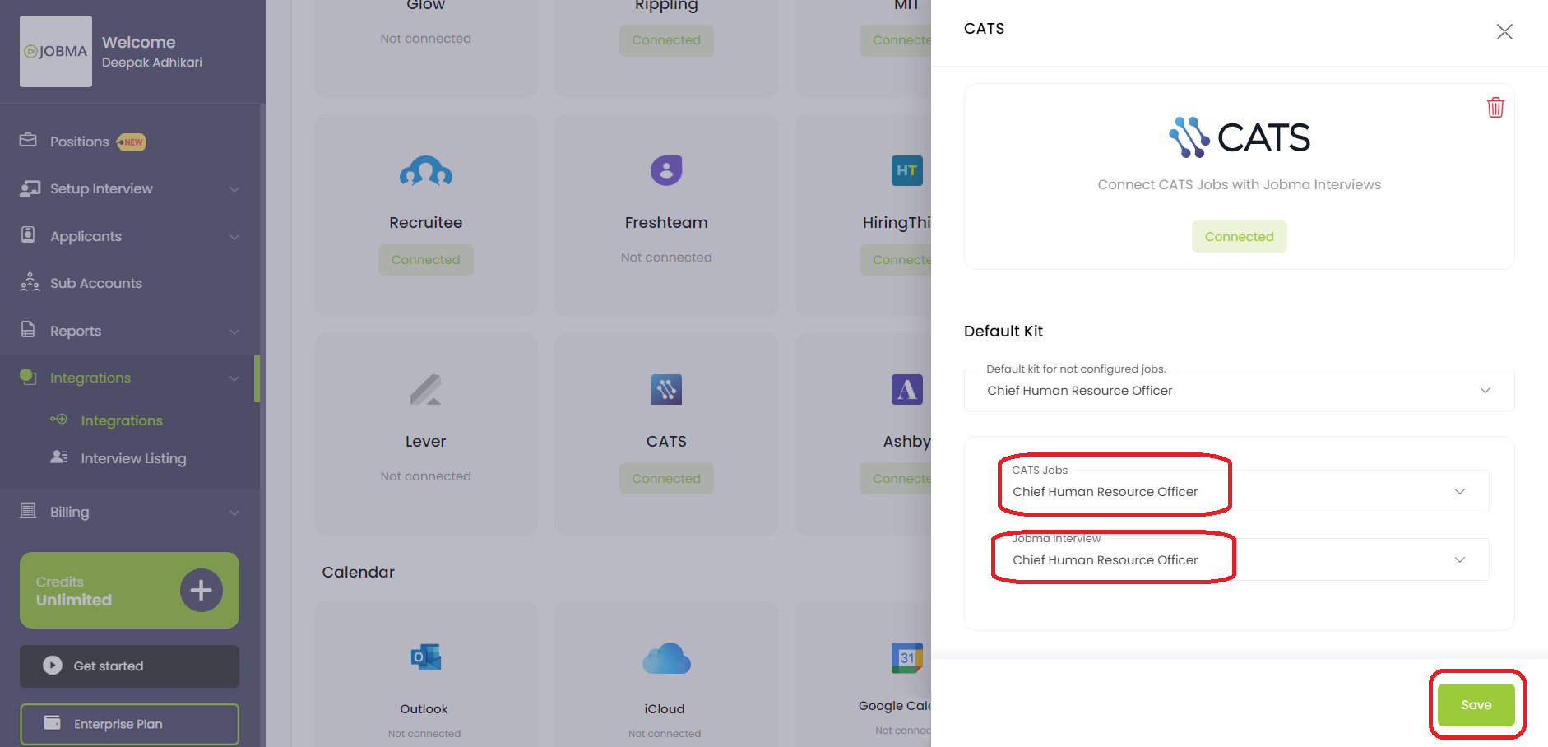Screen dimensions: 1548x747
Task: Click the Freshteam card name
Action: click(x=666, y=222)
